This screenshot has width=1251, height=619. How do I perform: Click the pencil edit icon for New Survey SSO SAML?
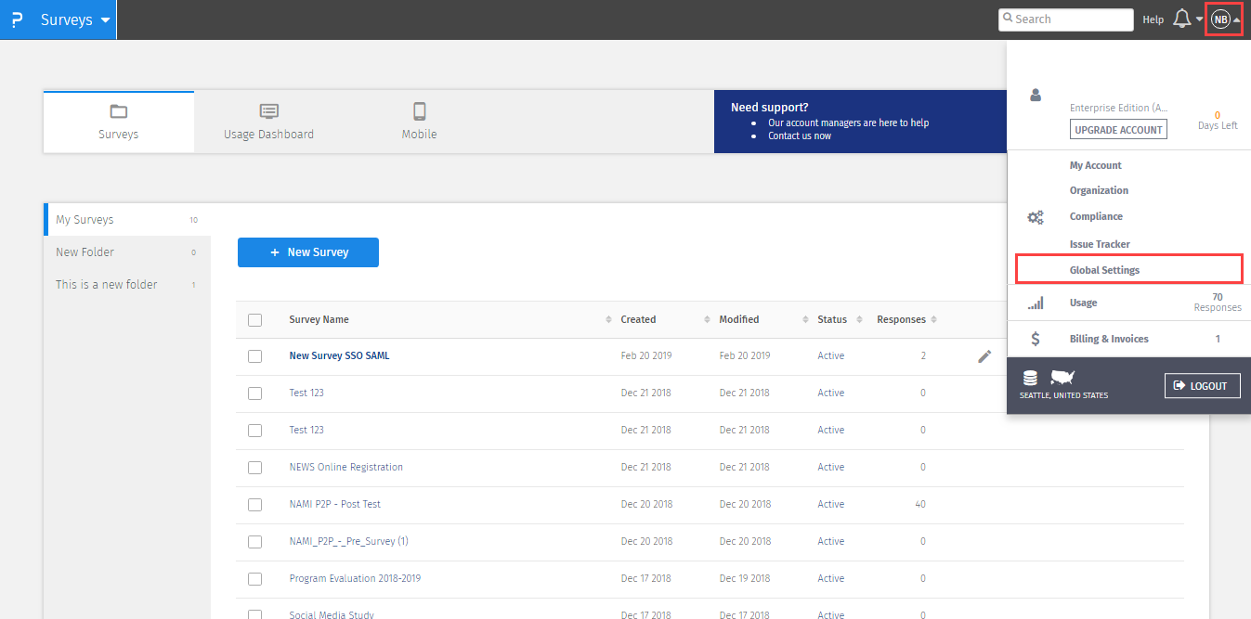[984, 356]
